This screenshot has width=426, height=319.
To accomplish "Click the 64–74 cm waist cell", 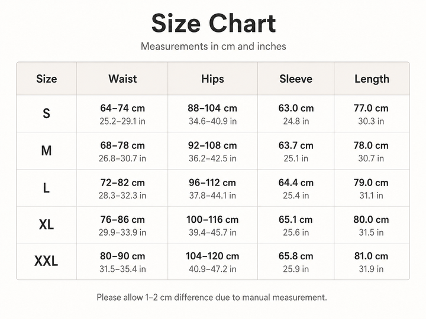I will (122, 114).
